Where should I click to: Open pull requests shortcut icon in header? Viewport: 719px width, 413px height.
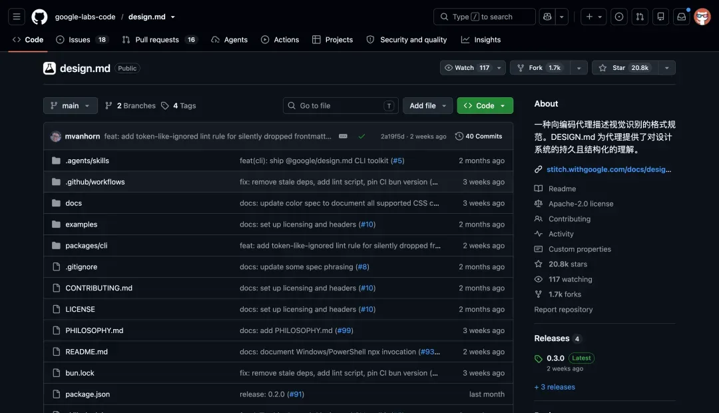(640, 17)
